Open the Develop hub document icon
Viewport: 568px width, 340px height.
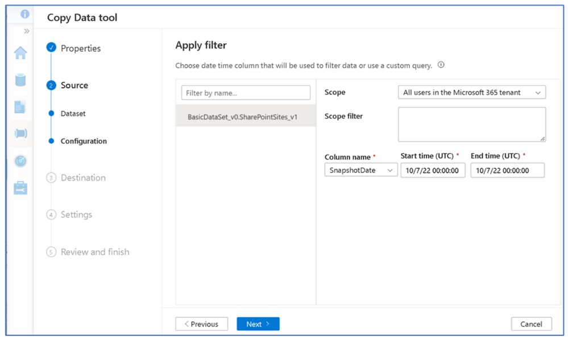click(x=20, y=106)
